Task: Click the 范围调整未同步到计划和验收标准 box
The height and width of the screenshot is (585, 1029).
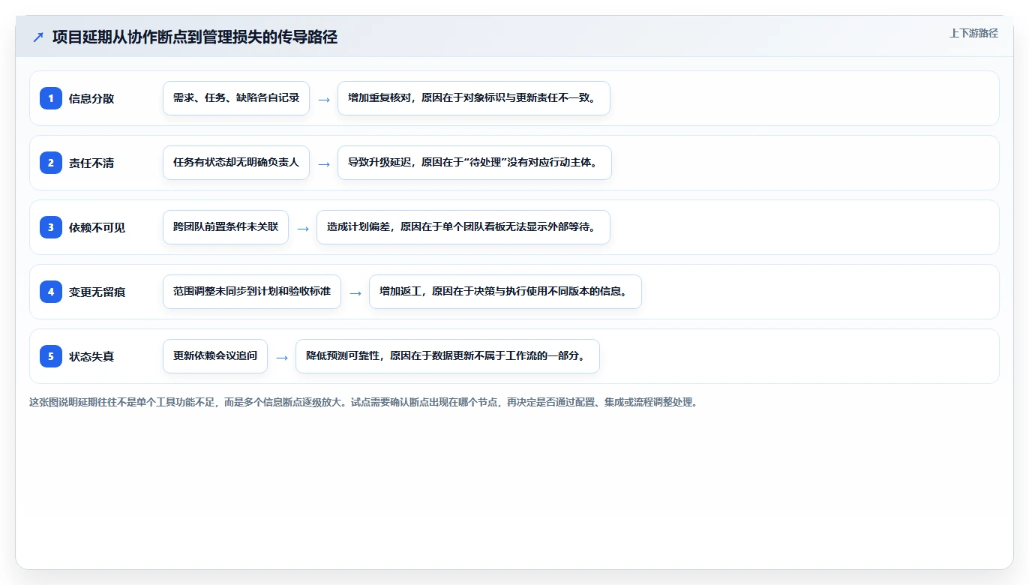Action: [252, 292]
